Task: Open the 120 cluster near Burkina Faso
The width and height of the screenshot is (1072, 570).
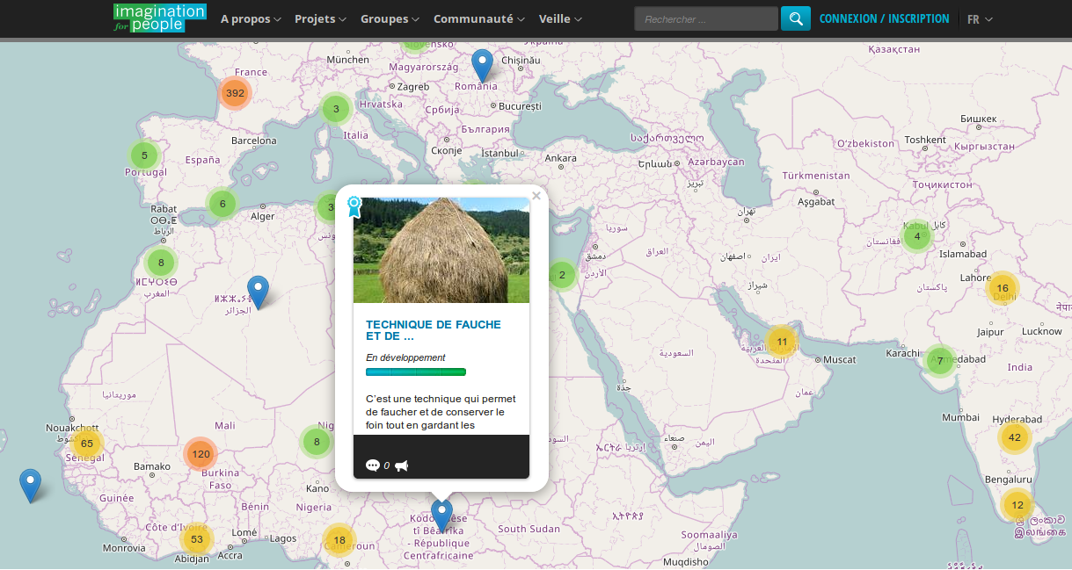Action: (201, 454)
